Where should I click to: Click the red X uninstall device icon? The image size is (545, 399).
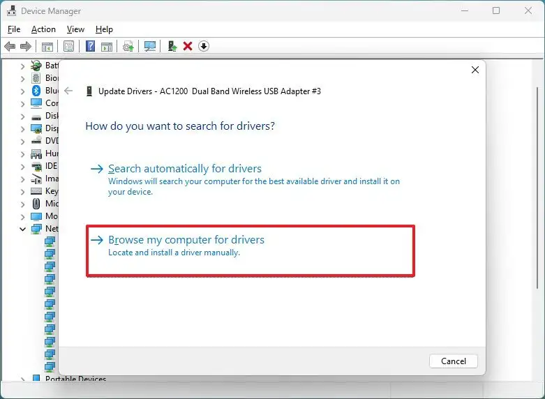[x=188, y=46]
